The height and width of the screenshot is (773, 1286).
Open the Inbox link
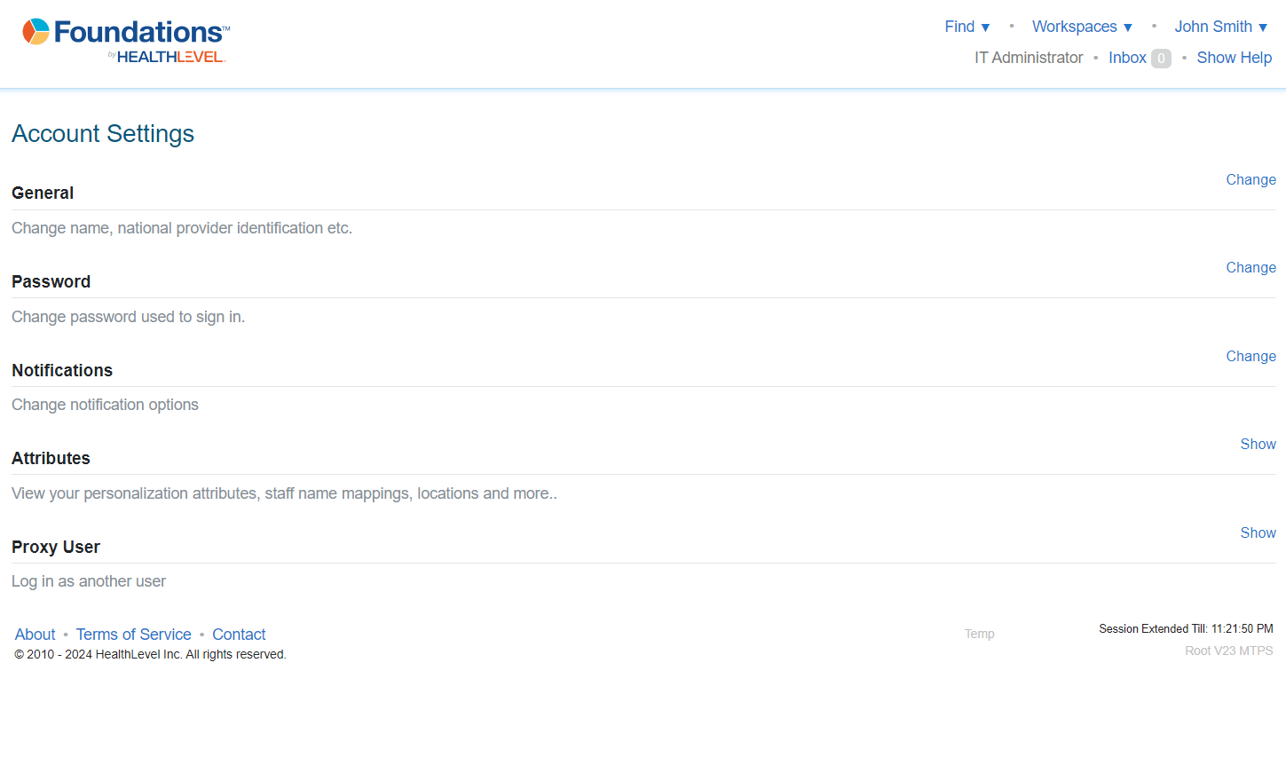click(x=1127, y=58)
